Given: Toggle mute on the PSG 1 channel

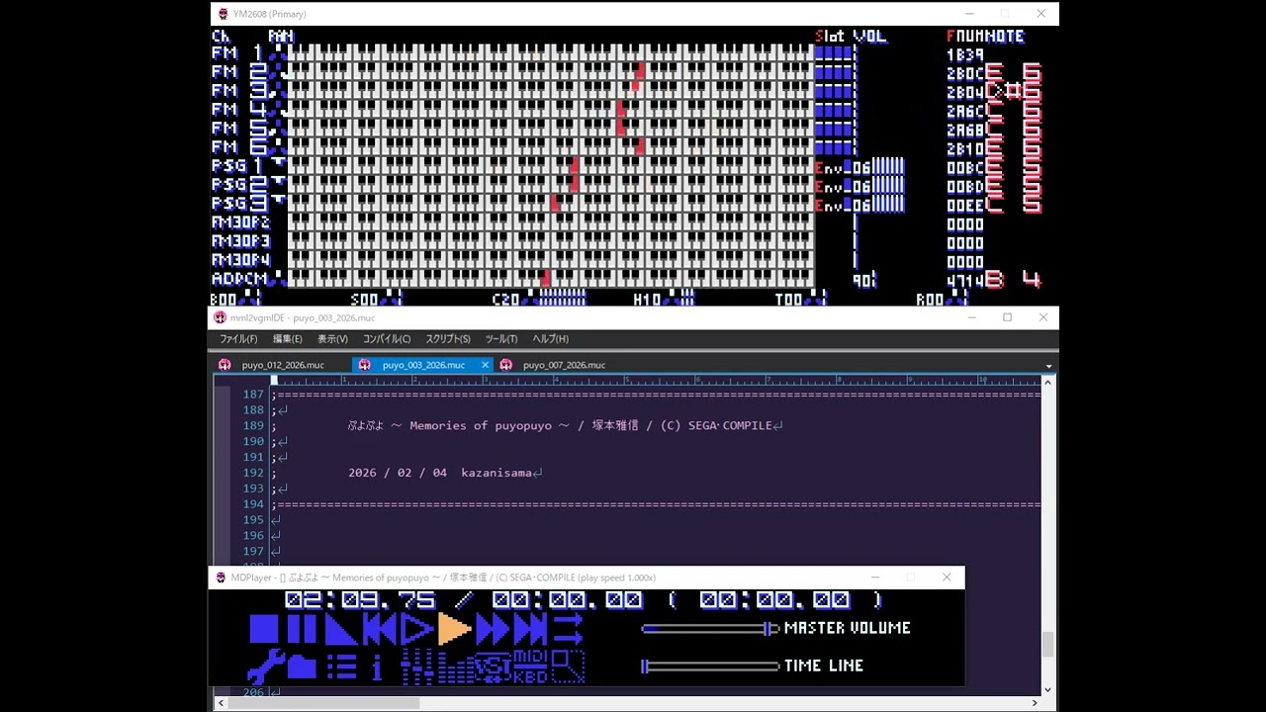Looking at the screenshot, I should pyautogui.click(x=238, y=166).
